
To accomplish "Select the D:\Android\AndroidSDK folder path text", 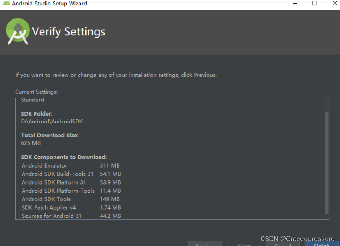I will 52,121.
